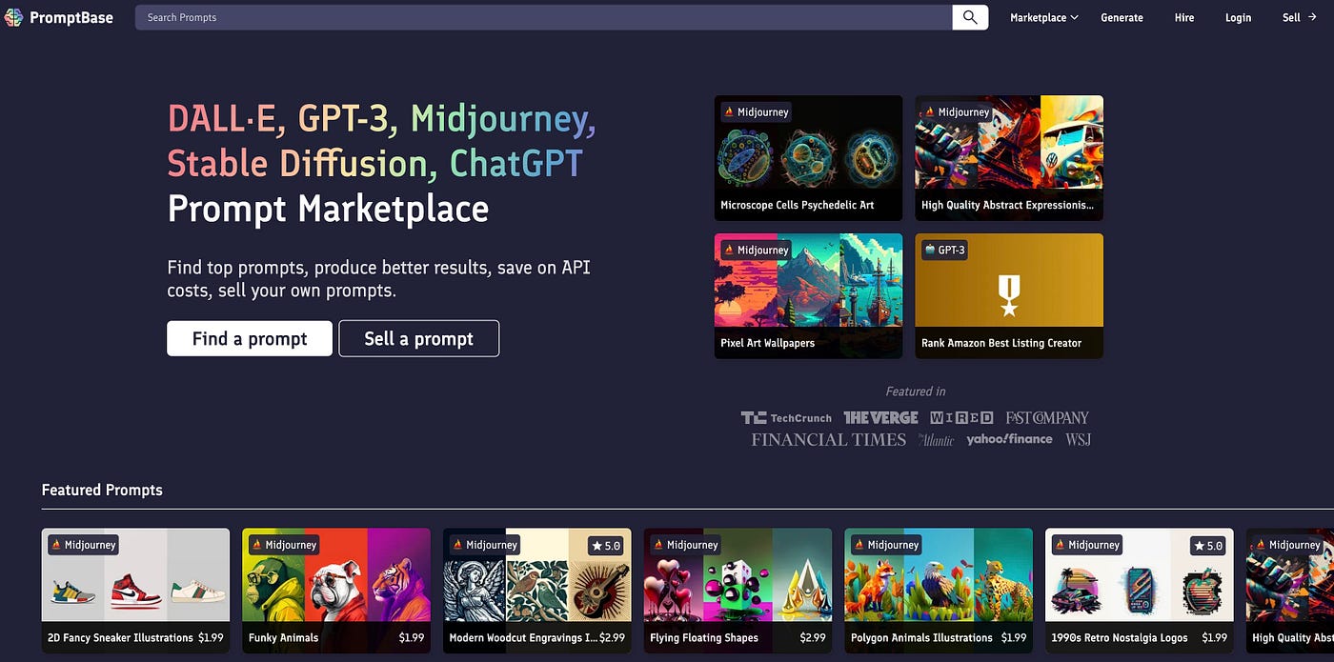Click Midjourney badge on Microscope Cells card
The height and width of the screenshot is (662, 1334).
[x=757, y=112]
